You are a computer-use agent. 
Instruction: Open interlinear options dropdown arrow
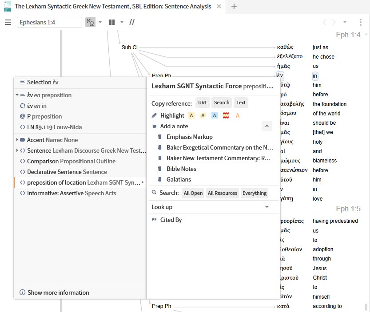[100, 22]
